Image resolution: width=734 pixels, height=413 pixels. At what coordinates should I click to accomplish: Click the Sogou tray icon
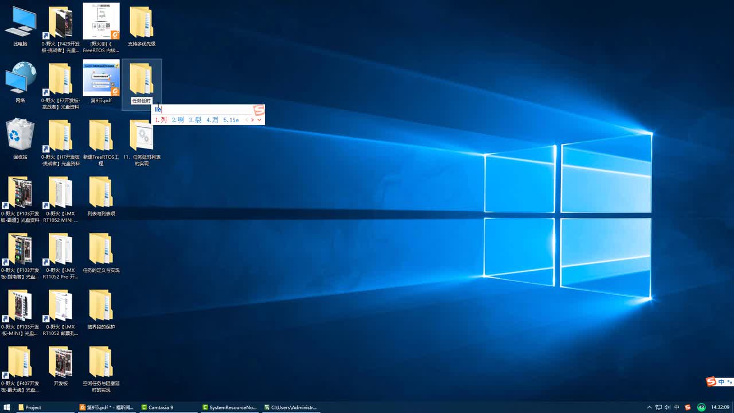click(x=688, y=407)
